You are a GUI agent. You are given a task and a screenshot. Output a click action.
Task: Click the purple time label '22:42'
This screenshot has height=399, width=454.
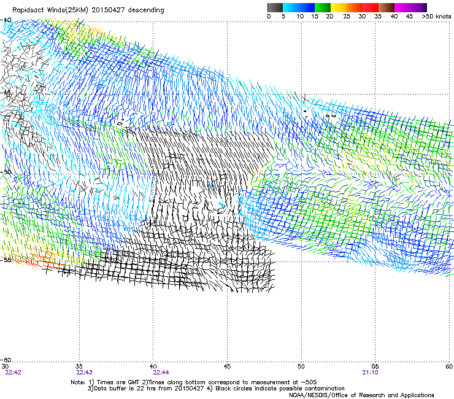click(x=13, y=373)
